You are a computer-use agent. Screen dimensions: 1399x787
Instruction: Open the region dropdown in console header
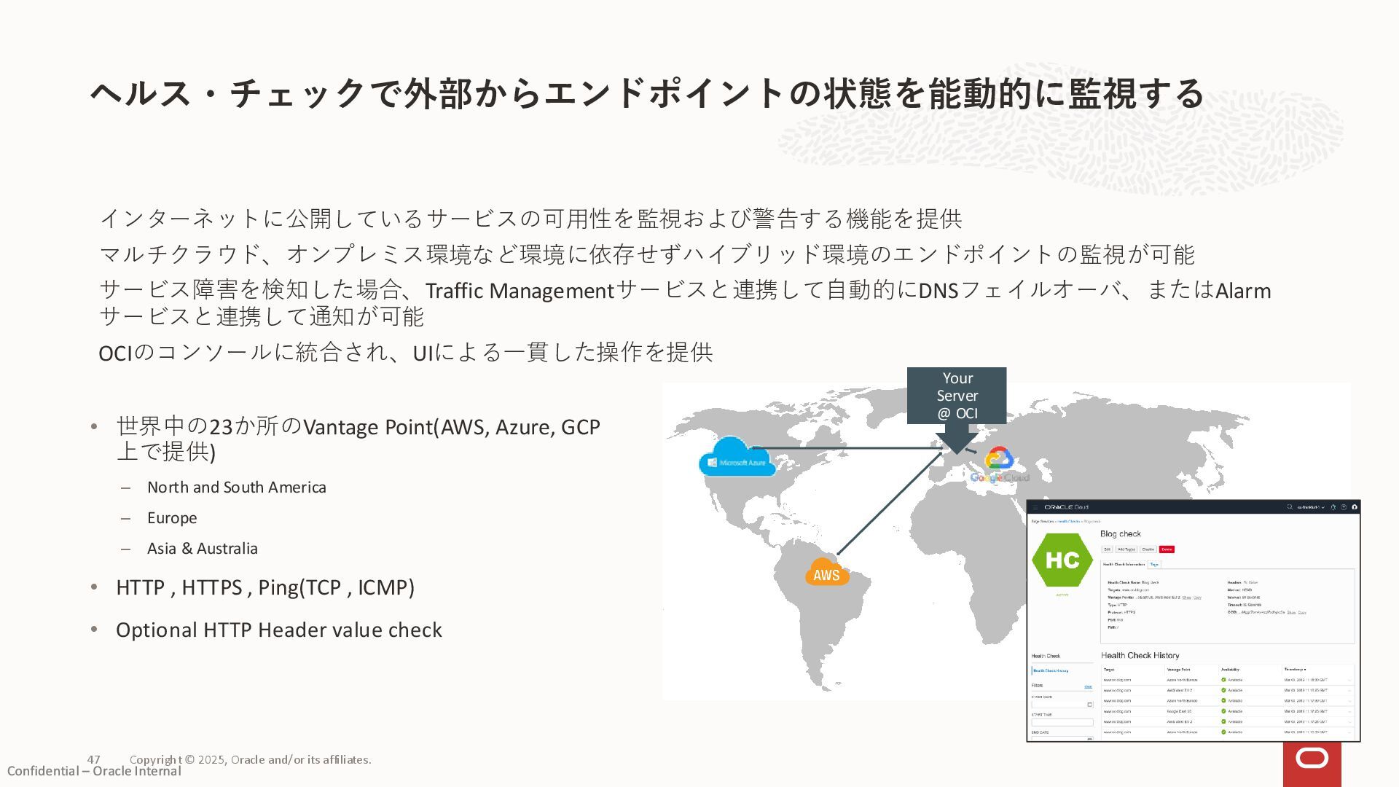1311,507
